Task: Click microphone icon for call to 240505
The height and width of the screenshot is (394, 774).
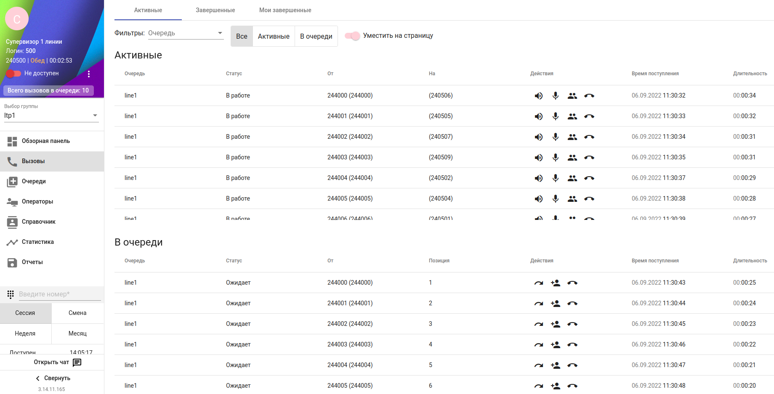Action: click(x=556, y=116)
